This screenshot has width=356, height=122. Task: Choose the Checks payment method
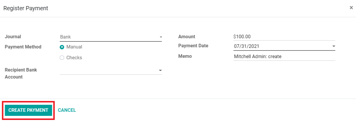coord(62,58)
